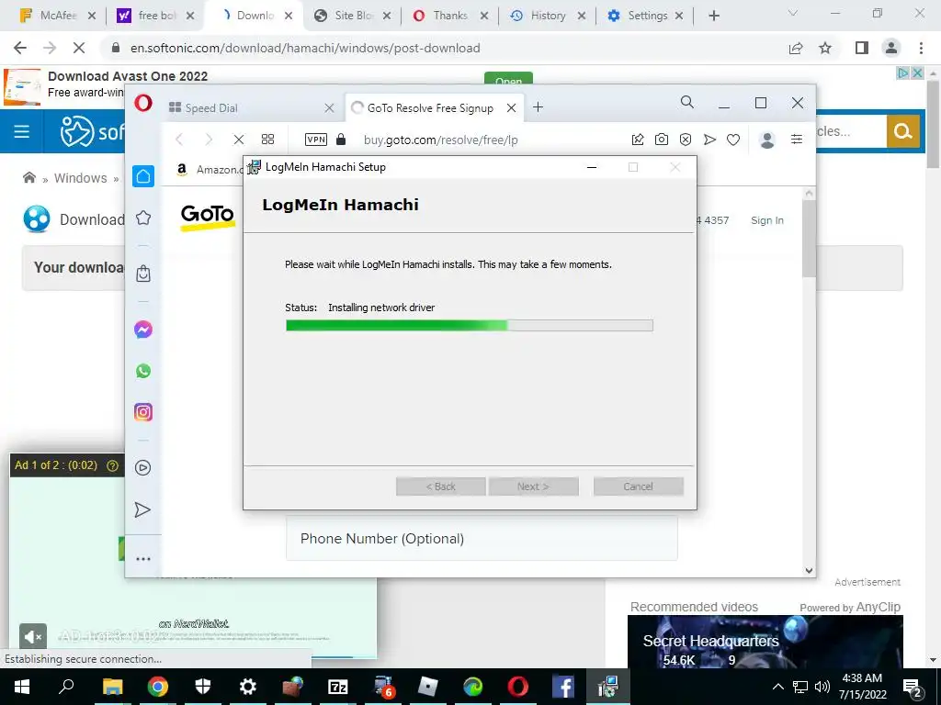Open Chrome tab search chevron

793,13
